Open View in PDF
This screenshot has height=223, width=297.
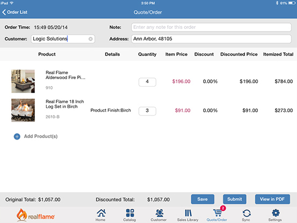point(272,199)
